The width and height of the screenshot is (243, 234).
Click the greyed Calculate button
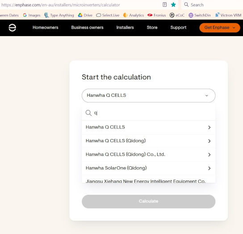pos(148,201)
